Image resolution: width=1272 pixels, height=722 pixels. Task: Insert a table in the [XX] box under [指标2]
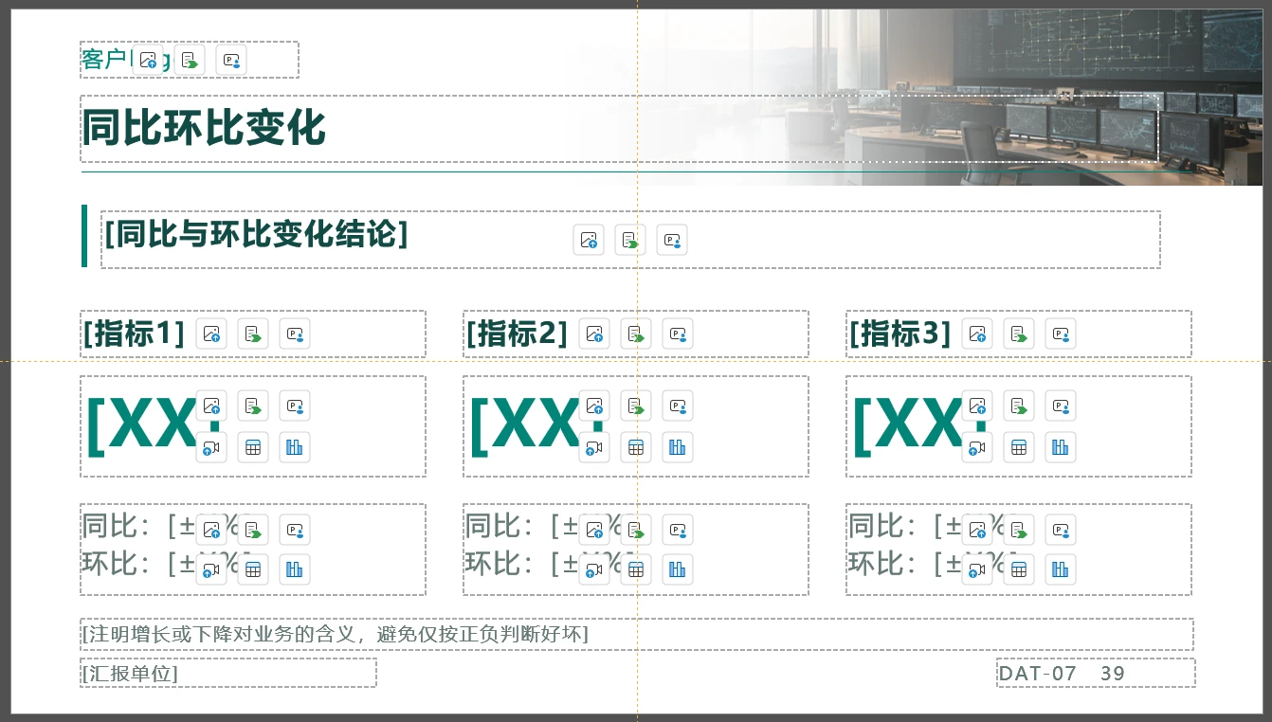pos(636,447)
